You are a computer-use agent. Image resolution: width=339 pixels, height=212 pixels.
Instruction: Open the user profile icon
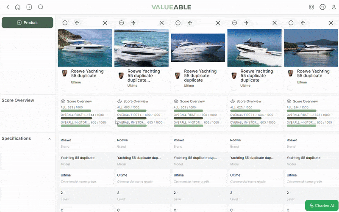pyautogui.click(x=333, y=7)
